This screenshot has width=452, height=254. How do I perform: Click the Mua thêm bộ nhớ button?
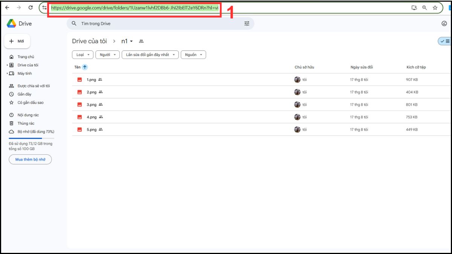click(x=30, y=159)
